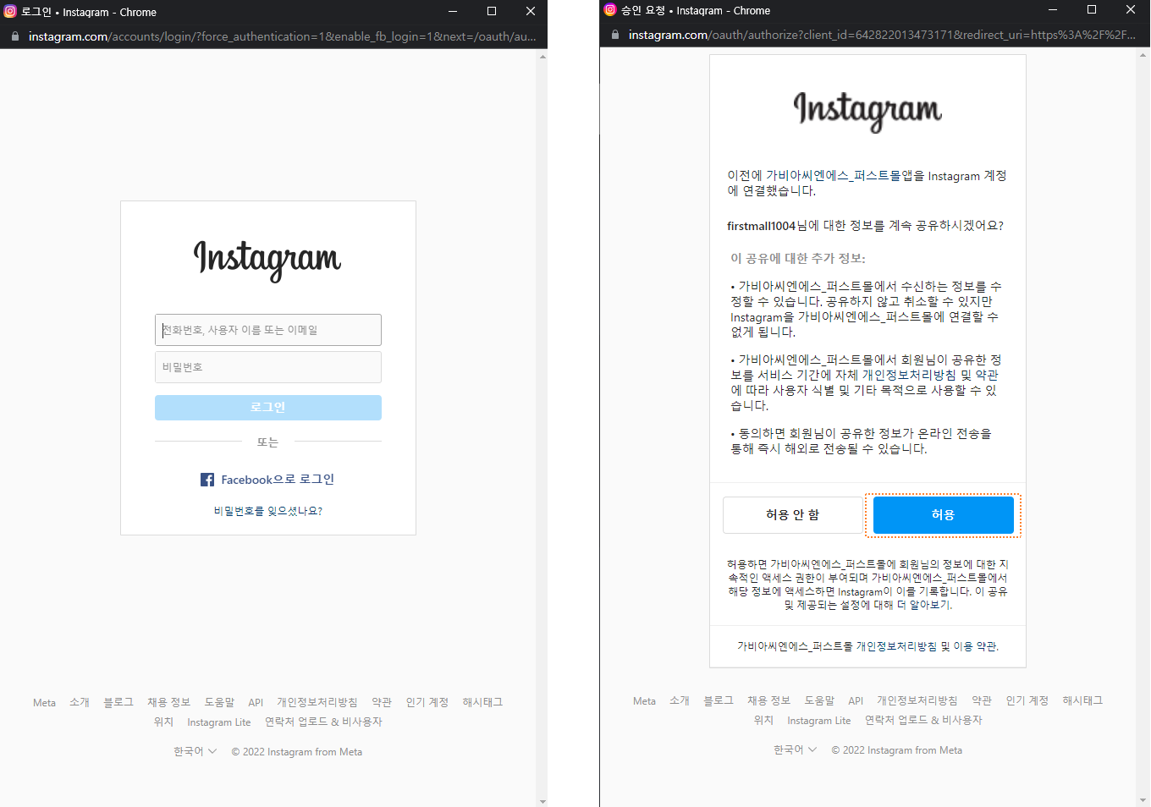Click the Facebook logo icon next to Facebook으로 로그인
Image resolution: width=1151 pixels, height=807 pixels.
click(207, 480)
